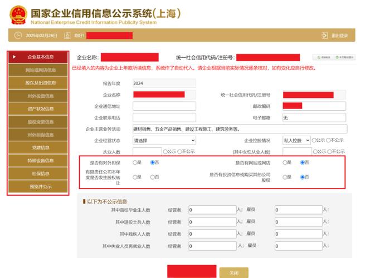Open the 网站或网店信息 sidebar section
Image resolution: width=365 pixels, height=278 pixels.
coord(38,70)
